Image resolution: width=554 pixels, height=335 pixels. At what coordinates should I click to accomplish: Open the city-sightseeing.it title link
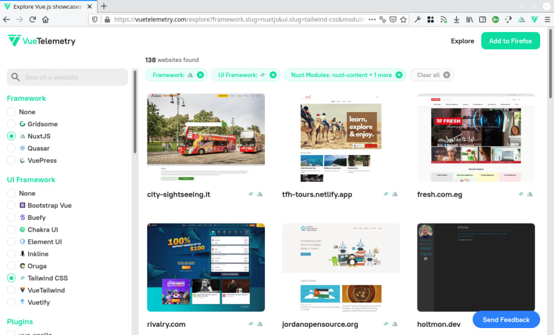pyautogui.click(x=178, y=195)
